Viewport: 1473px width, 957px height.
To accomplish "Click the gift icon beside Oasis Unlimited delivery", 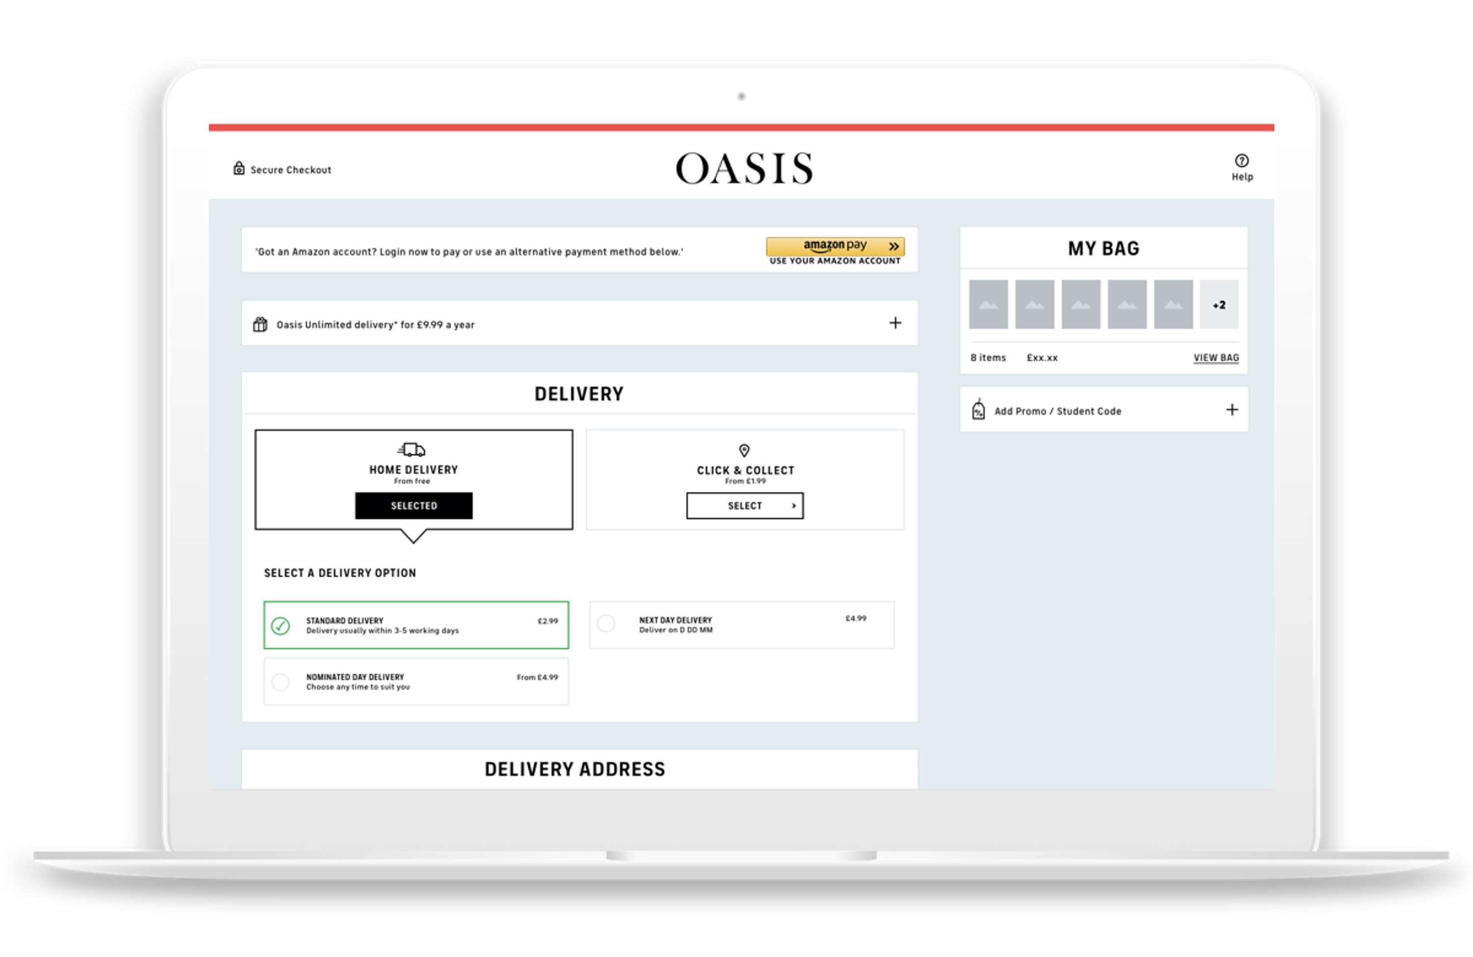I will click(x=260, y=324).
